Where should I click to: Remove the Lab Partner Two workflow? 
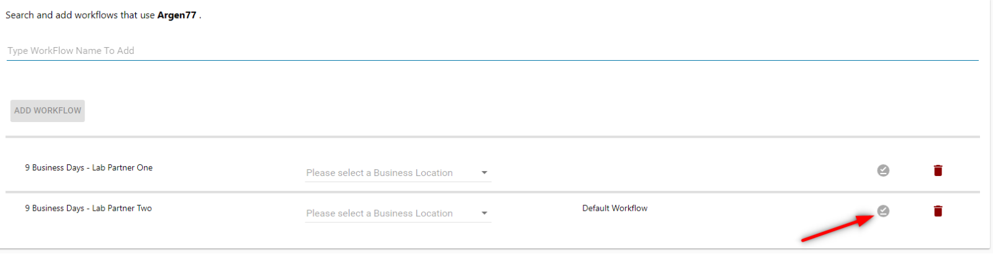pos(938,211)
